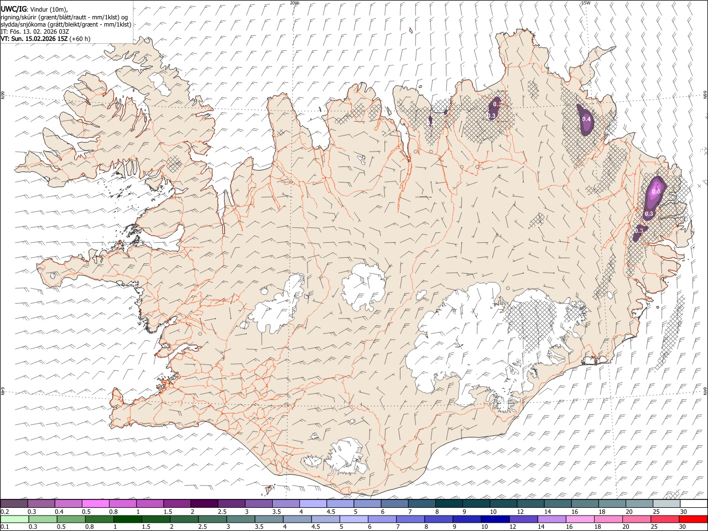Click the 'rigning/skúrir' legend description line

64,17
